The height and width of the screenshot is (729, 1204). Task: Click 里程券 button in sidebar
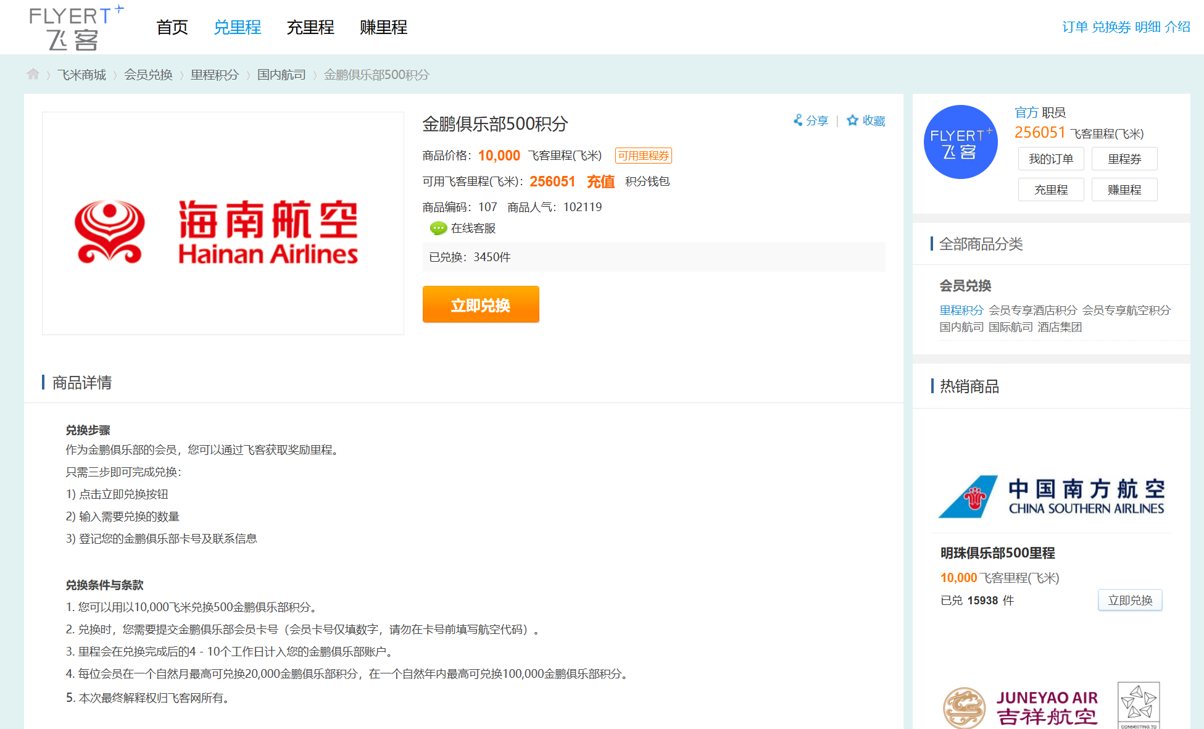point(1124,159)
